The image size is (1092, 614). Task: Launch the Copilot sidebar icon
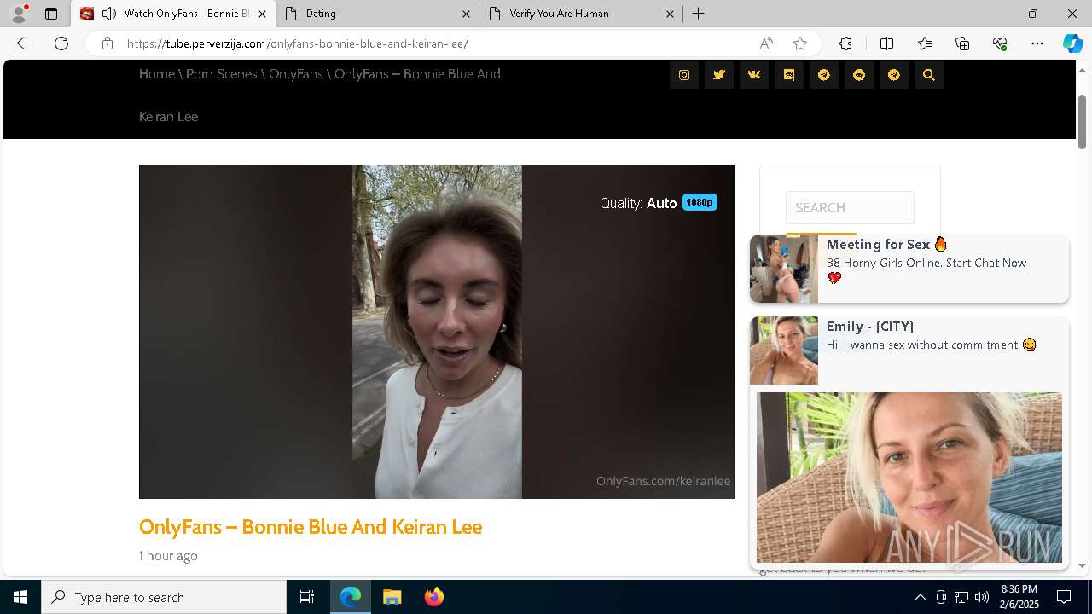(1072, 43)
